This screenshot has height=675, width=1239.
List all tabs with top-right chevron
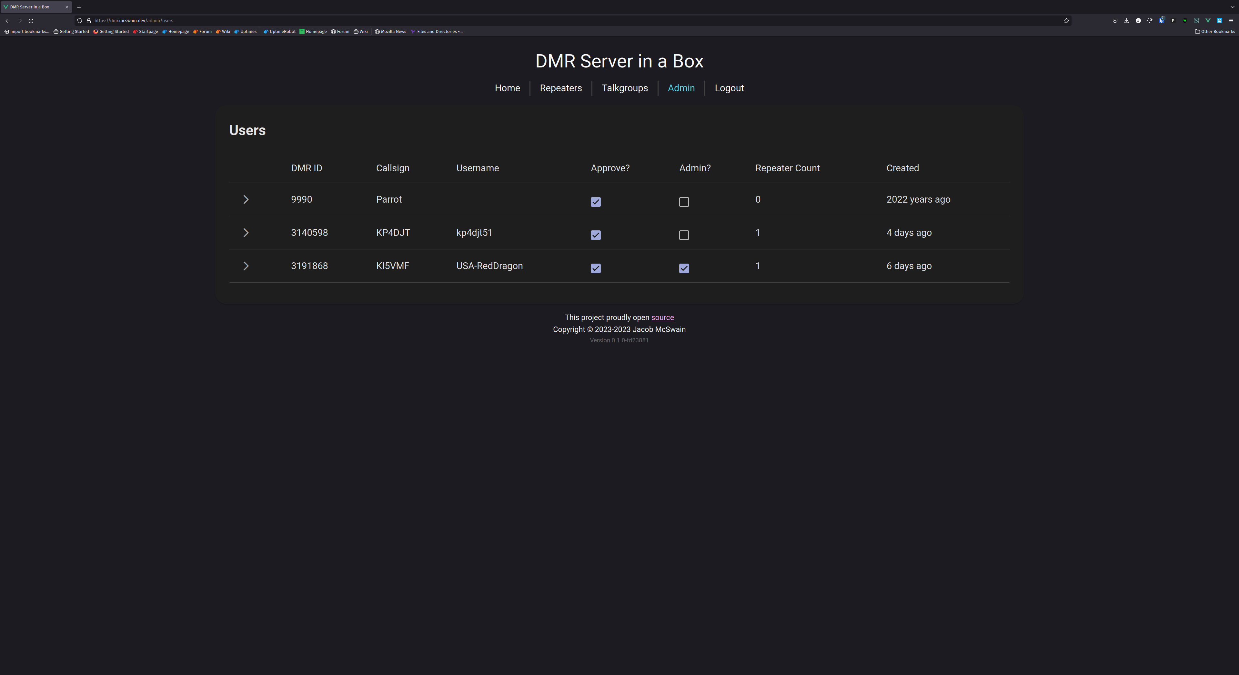coord(1232,7)
